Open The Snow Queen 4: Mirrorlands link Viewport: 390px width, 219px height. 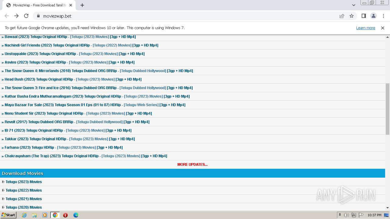[61, 71]
